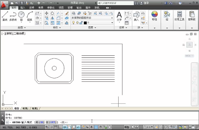
Task: Switch to the 布局1 layout tab
Action: point(25,108)
